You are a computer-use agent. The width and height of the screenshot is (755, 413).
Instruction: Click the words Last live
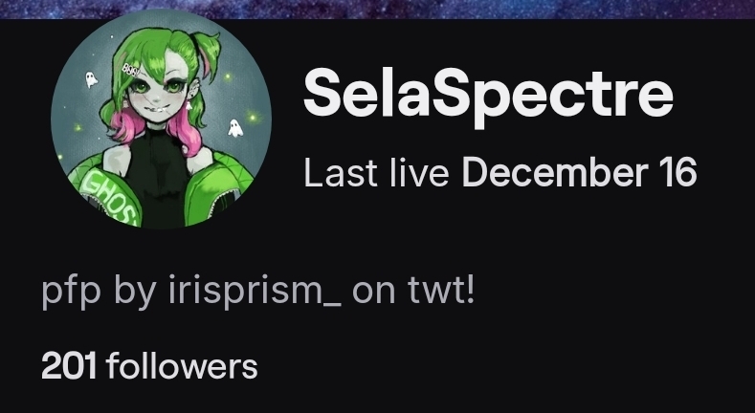pos(376,173)
